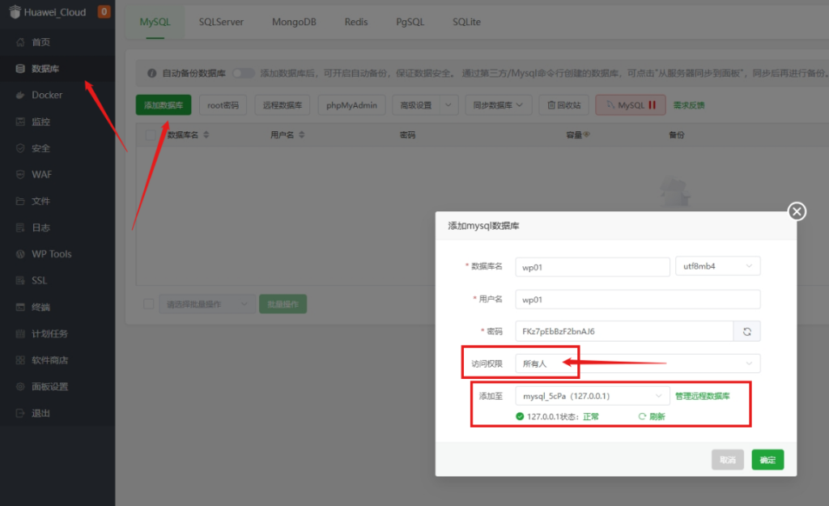This screenshot has height=506, width=829.
Task: Click the 批量操作 batch execute button
Action: tap(283, 304)
